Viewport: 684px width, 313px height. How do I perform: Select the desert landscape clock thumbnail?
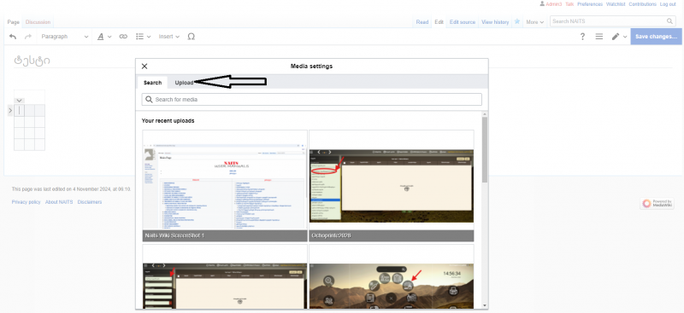(x=392, y=276)
